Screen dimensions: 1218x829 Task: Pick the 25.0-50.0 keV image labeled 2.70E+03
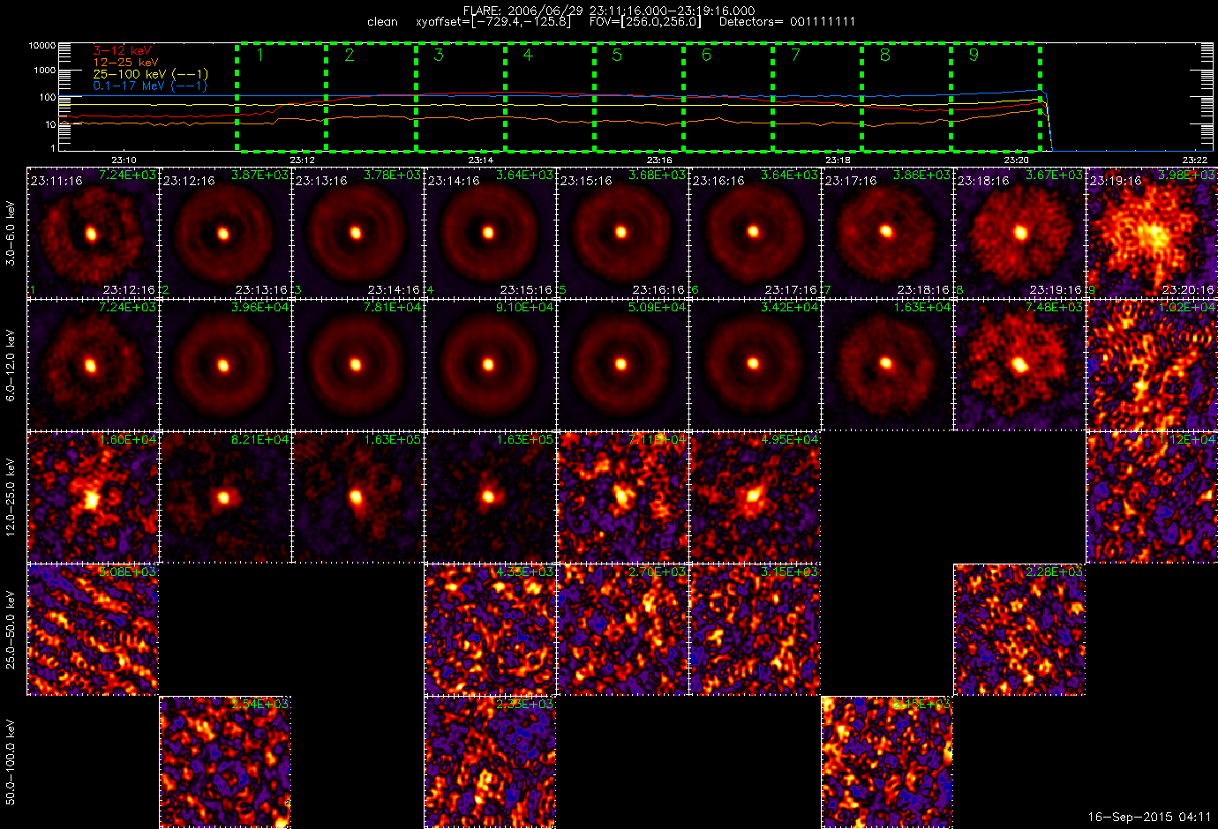(x=623, y=630)
